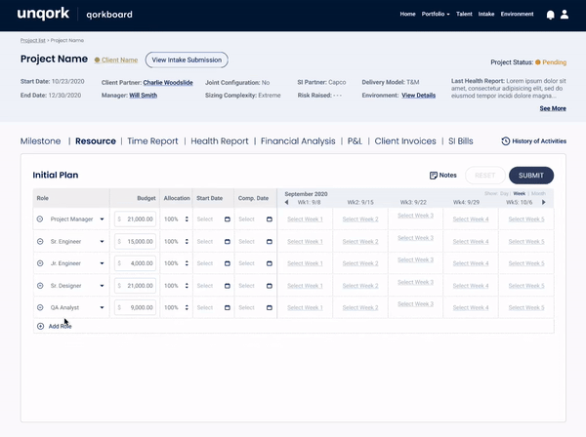Click the unqork logo
The height and width of the screenshot is (437, 586).
[43, 15]
